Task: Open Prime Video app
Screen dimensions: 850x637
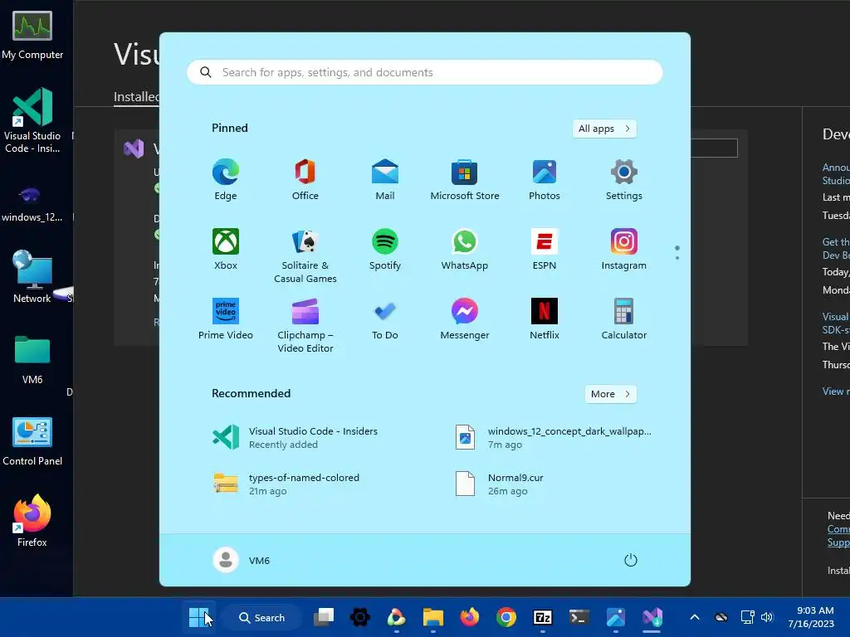Action: pyautogui.click(x=226, y=319)
